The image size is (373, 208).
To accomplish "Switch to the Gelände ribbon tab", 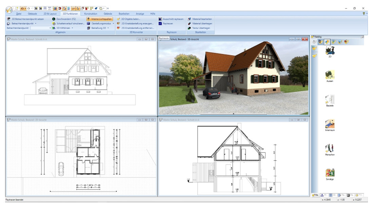I will [108, 14].
